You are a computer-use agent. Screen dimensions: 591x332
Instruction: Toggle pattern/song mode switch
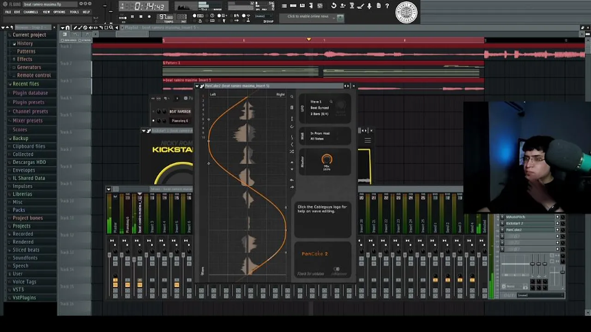click(x=122, y=18)
